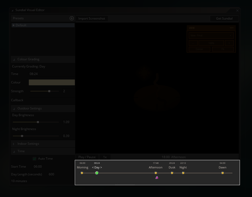Click the Import Screenshot button
This screenshot has width=252, height=197.
[92, 19]
